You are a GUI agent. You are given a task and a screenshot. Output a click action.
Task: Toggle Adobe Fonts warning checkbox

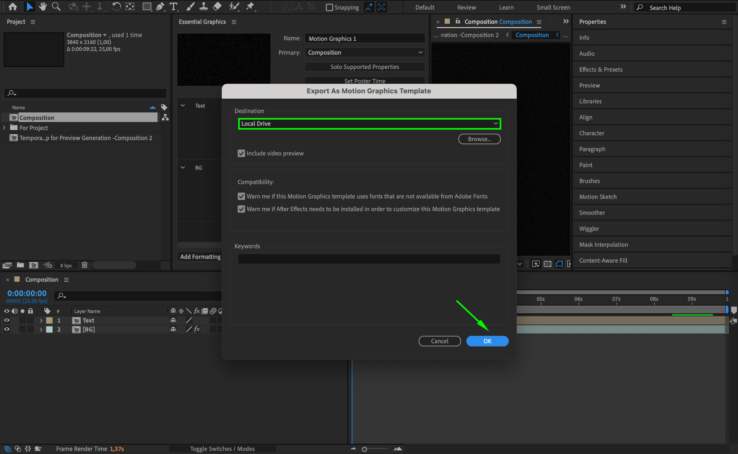click(241, 196)
